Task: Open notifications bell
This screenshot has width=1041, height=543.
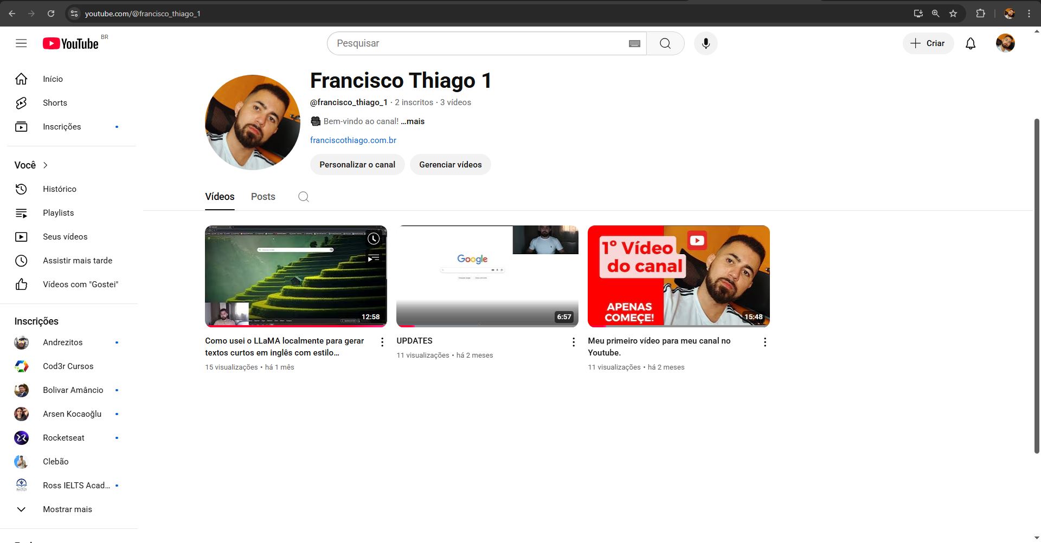Action: [x=970, y=43]
